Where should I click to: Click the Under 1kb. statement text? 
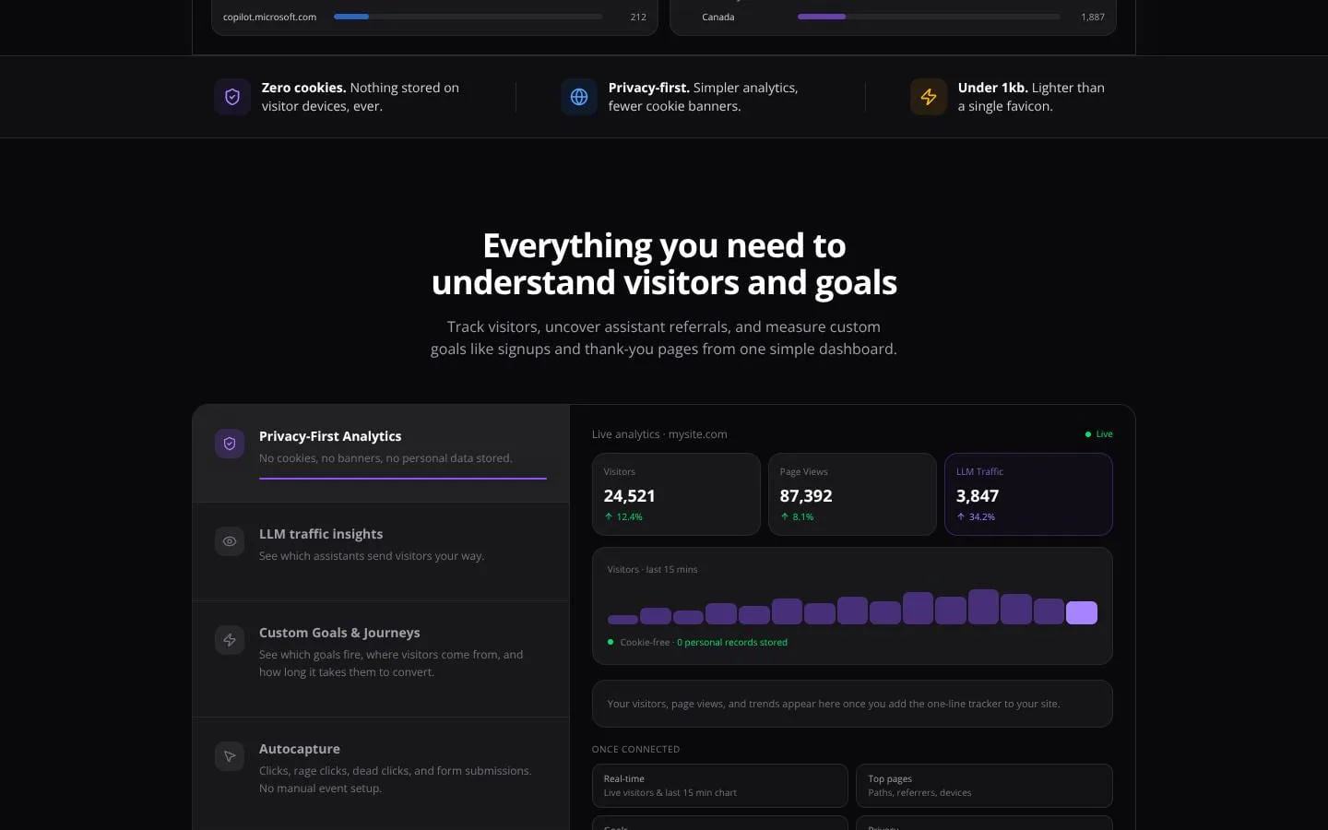1031,97
